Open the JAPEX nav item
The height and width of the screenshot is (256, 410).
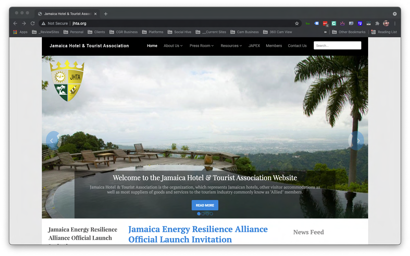[x=254, y=46]
